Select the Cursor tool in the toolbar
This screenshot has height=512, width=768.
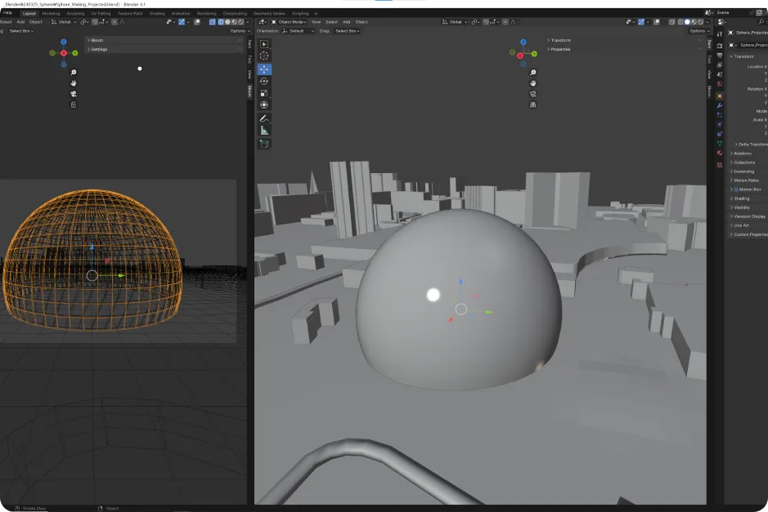tap(264, 56)
